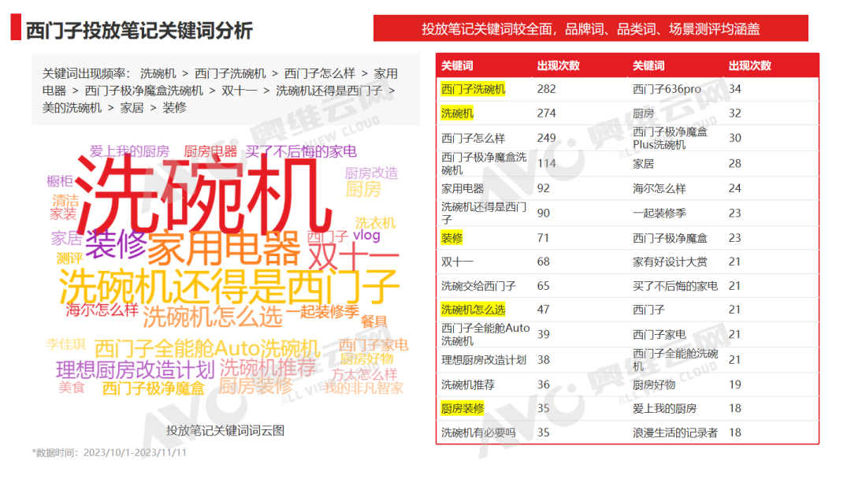The width and height of the screenshot is (851, 479).
Task: Click the count 71 beside 装修
Action: [x=543, y=238]
